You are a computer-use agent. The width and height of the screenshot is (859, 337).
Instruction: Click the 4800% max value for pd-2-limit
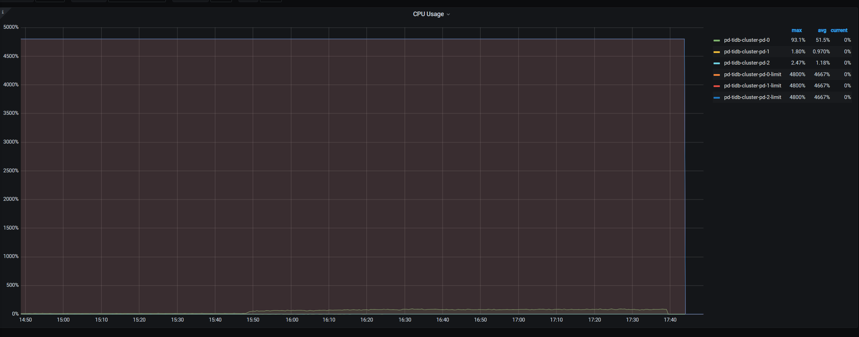point(797,97)
